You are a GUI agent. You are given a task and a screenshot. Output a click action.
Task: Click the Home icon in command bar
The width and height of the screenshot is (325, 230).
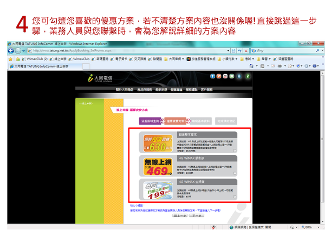click(251, 66)
